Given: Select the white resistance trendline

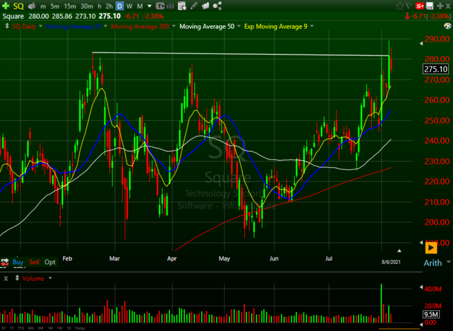Looking at the screenshot, I should pos(240,54).
